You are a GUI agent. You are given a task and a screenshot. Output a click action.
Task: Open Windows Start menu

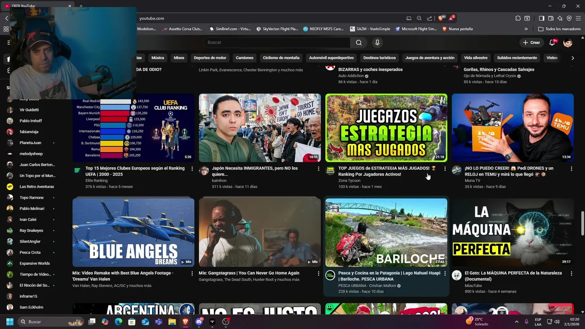[10, 322]
